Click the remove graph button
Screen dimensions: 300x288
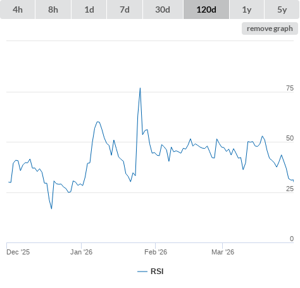[x=270, y=28]
